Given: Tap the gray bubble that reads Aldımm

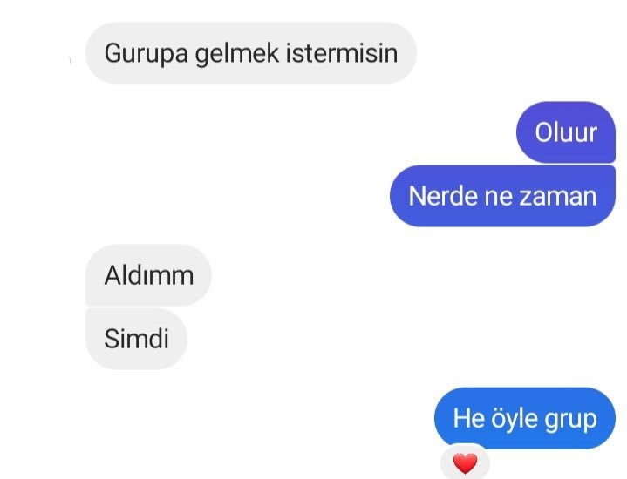Looking at the screenshot, I should [x=148, y=275].
